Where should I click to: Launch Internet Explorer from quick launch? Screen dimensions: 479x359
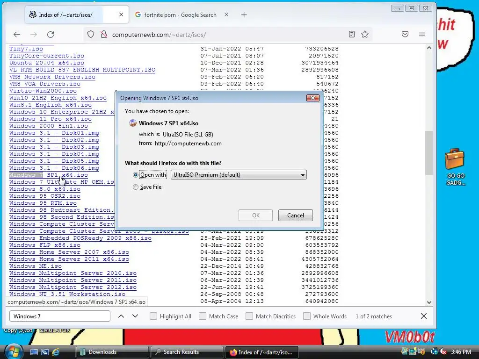56,352
